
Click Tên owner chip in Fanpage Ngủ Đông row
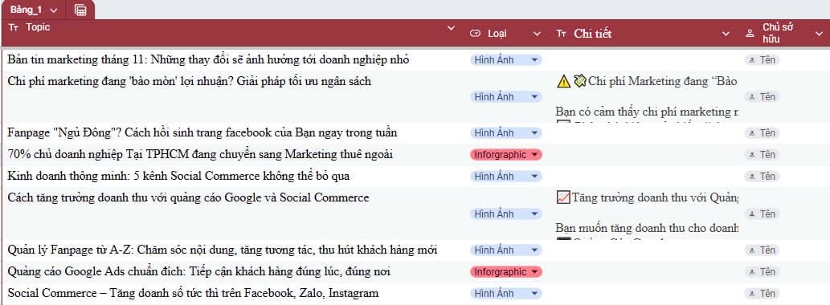762,132
